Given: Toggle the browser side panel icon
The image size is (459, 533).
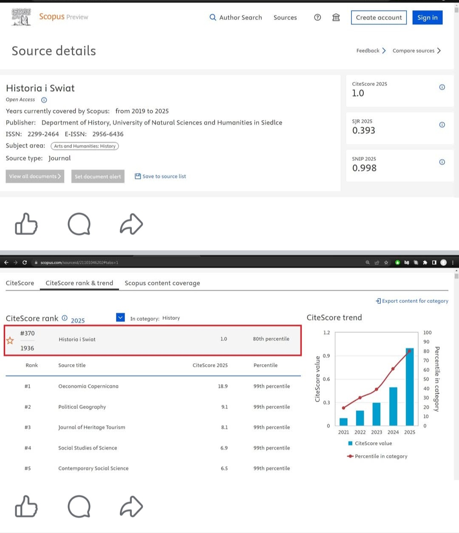Looking at the screenshot, I should point(434,262).
